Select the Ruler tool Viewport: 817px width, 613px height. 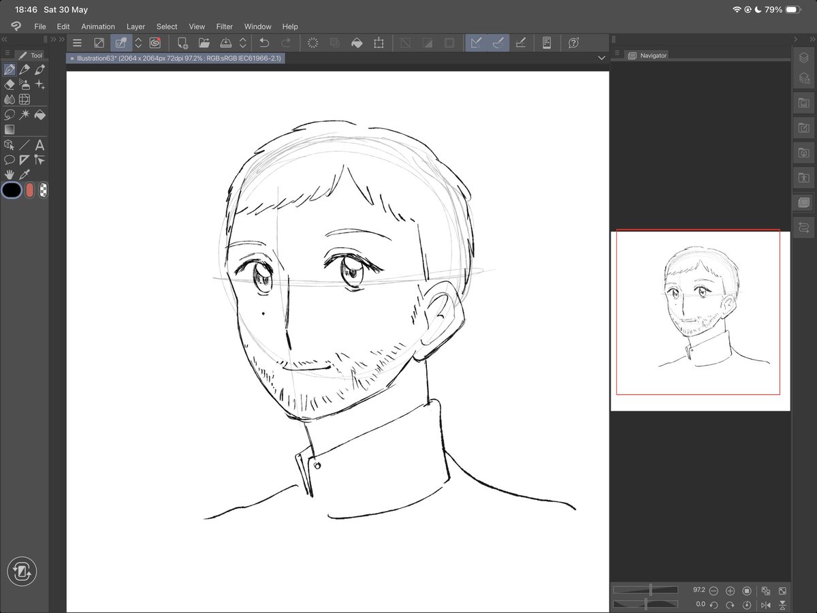point(25,159)
